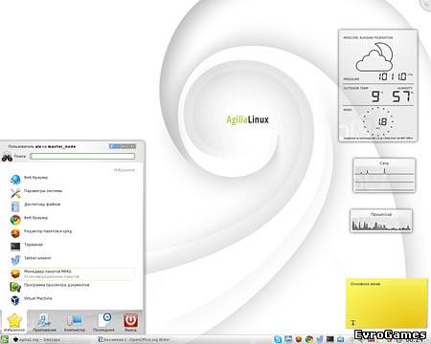This screenshot has height=344, width=431.
Task: Switch to the Приложения tab
Action: click(44, 322)
